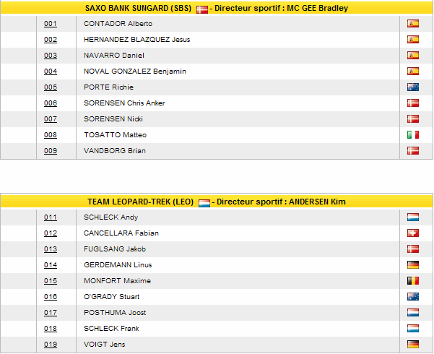Click the TEAM LEOPARD-TREK team header
The height and width of the screenshot is (354, 434).
click(140, 202)
